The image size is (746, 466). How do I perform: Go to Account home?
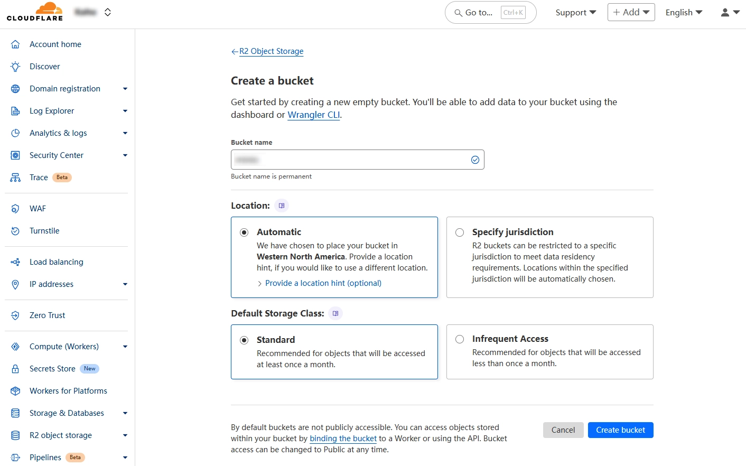pyautogui.click(x=55, y=44)
